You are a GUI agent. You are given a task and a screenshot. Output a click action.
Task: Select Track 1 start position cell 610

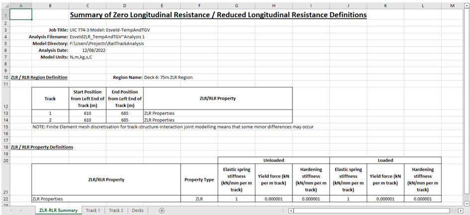click(x=88, y=113)
